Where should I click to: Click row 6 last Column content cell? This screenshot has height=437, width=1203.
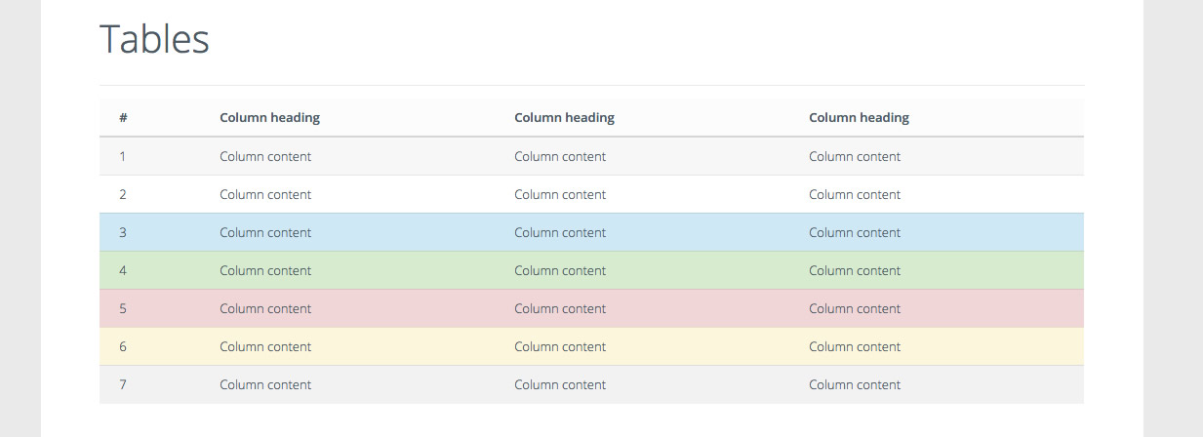pos(855,346)
